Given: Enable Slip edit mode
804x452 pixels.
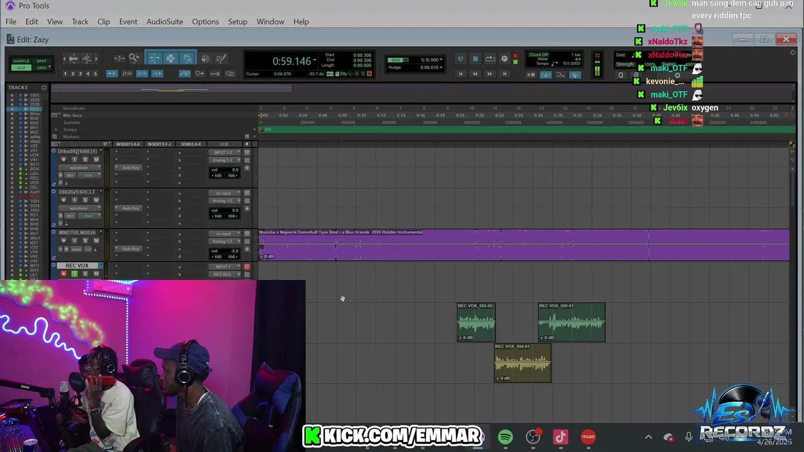Looking at the screenshot, I should [x=21, y=68].
